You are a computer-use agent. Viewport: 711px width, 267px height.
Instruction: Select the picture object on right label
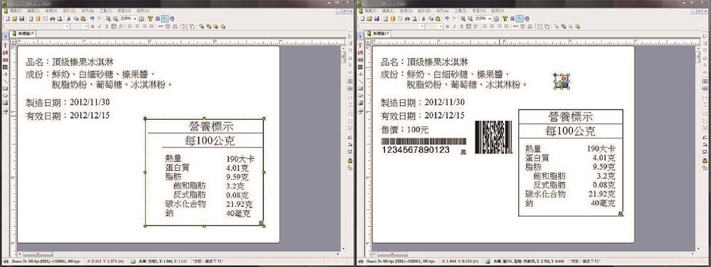pyautogui.click(x=562, y=82)
